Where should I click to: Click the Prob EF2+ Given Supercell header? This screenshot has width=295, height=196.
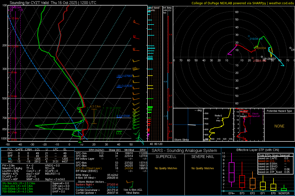274,155
